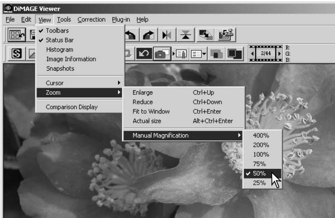The image size is (335, 218).
Task: Click the checkered overlapping squares icon
Action: [216, 54]
